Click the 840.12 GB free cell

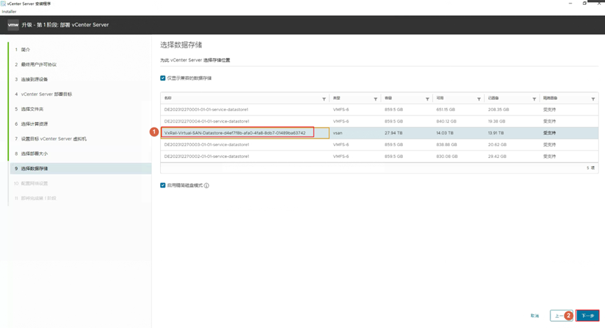446,121
